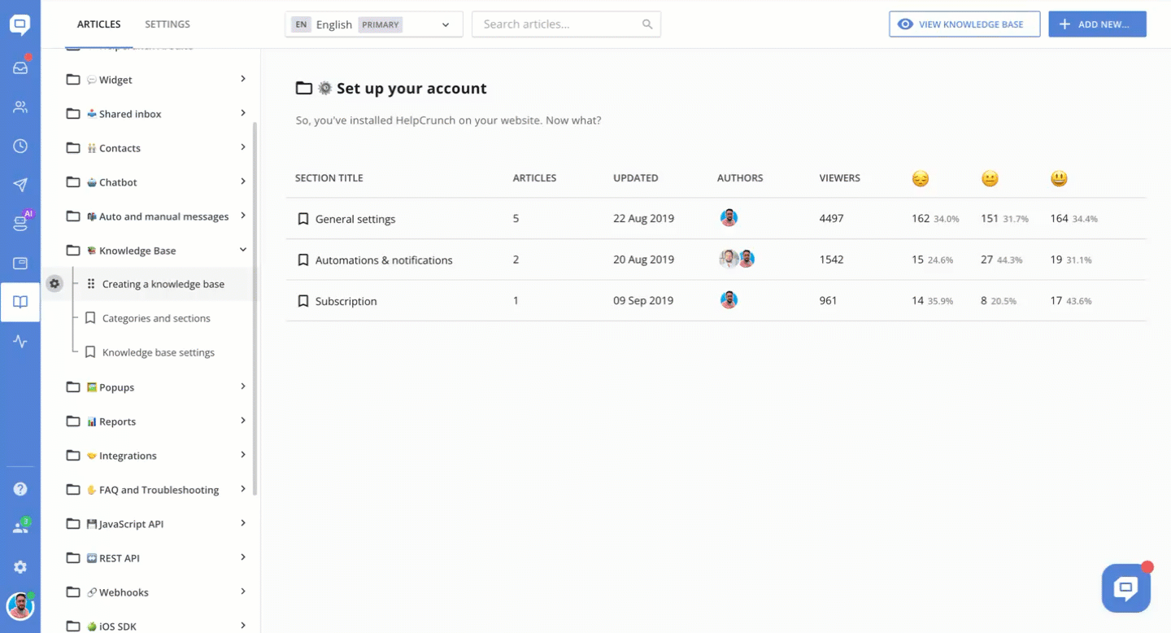The image size is (1171, 633).
Task: Expand the Widget category chevron
Action: (x=243, y=79)
